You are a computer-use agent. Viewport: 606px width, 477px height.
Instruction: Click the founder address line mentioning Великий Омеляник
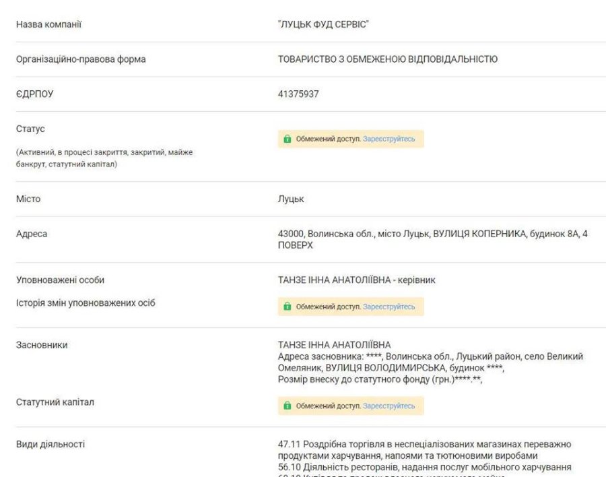430,356
